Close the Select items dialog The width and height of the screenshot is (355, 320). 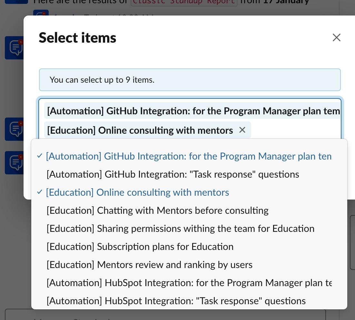336,37
